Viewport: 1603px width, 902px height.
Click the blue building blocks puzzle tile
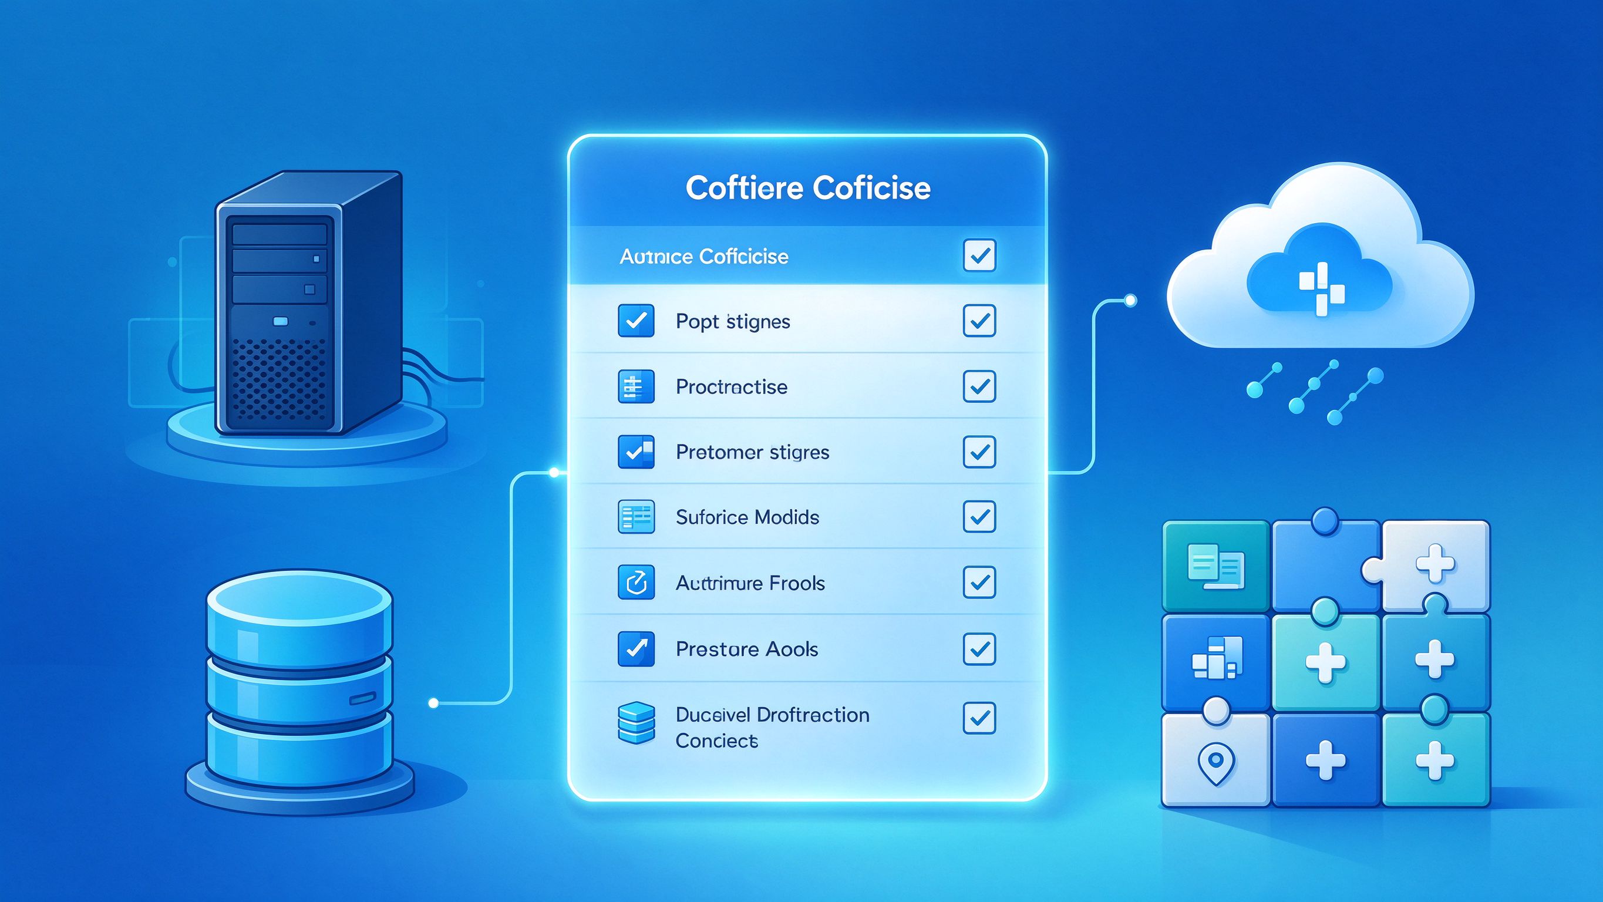[1215, 662]
